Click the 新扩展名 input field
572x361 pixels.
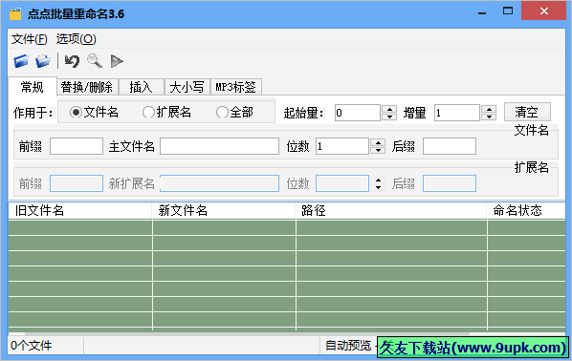220,183
